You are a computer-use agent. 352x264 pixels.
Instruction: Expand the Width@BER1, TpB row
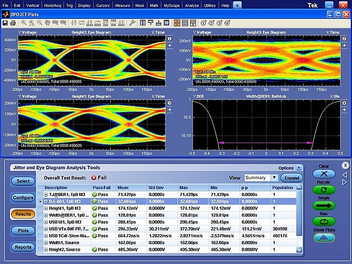click(x=46, y=215)
